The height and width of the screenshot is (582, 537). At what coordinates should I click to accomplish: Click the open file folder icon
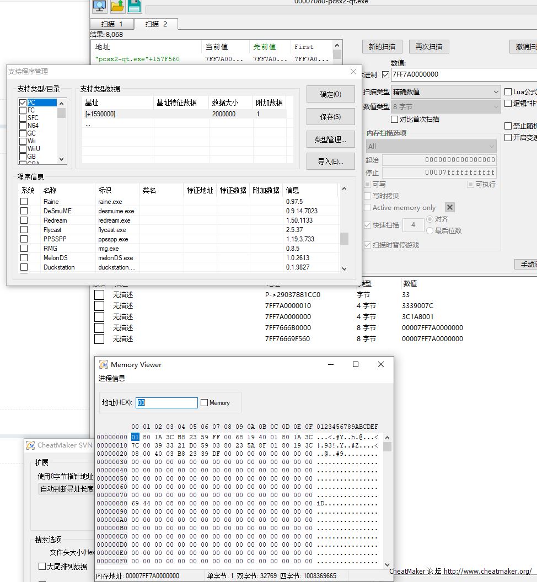tap(117, 6)
